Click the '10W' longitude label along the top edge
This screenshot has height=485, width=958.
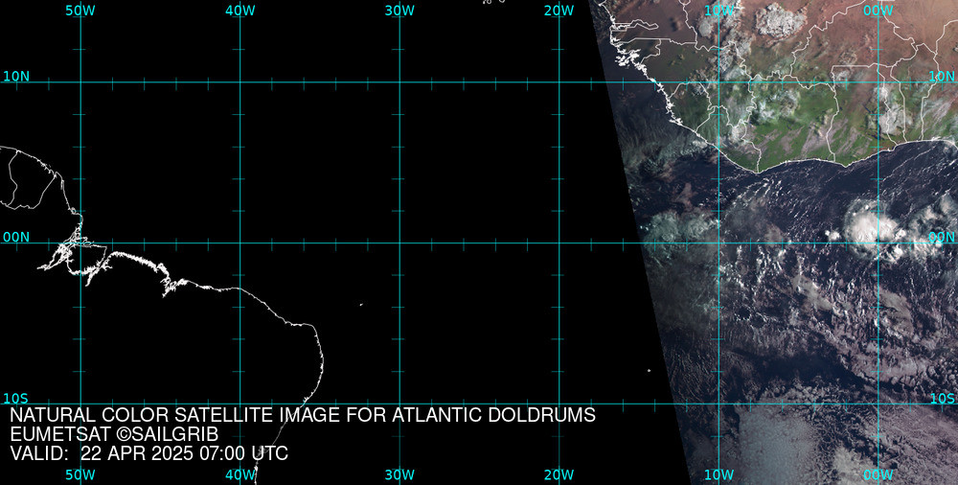(718, 11)
